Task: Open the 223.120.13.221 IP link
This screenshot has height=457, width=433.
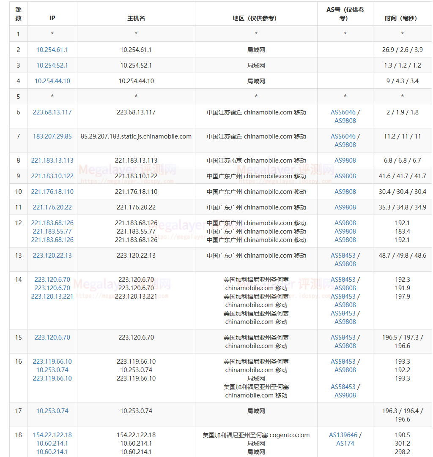Action: click(x=52, y=297)
